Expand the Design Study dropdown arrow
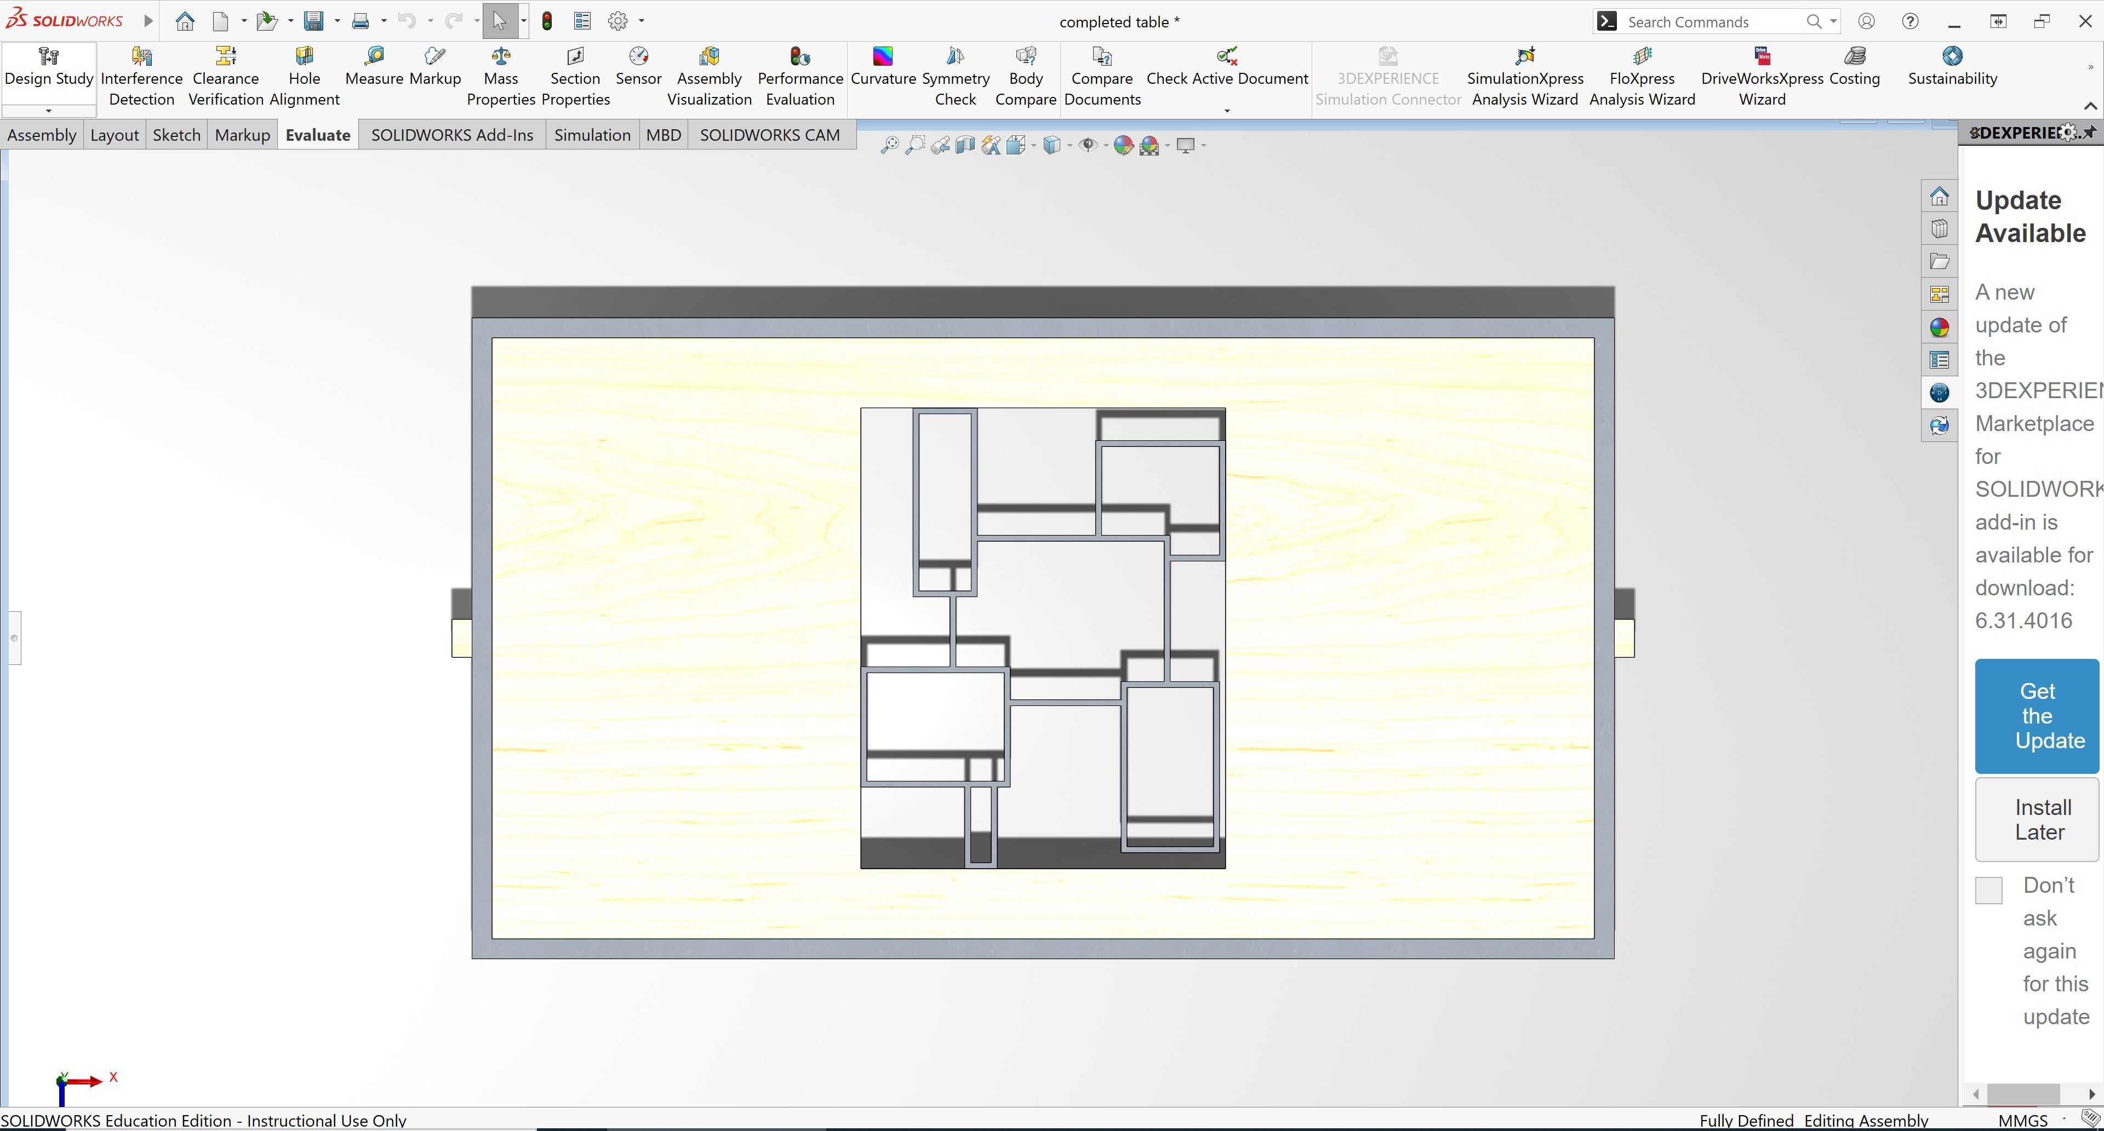2104x1131 pixels. pyautogui.click(x=49, y=110)
